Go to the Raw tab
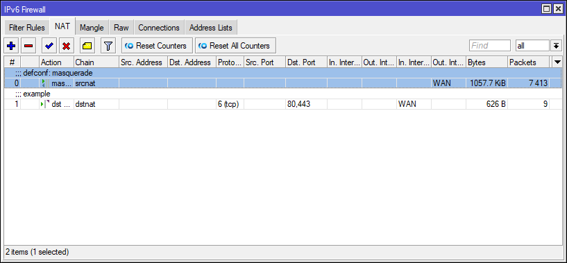The width and height of the screenshot is (567, 263). 121,28
